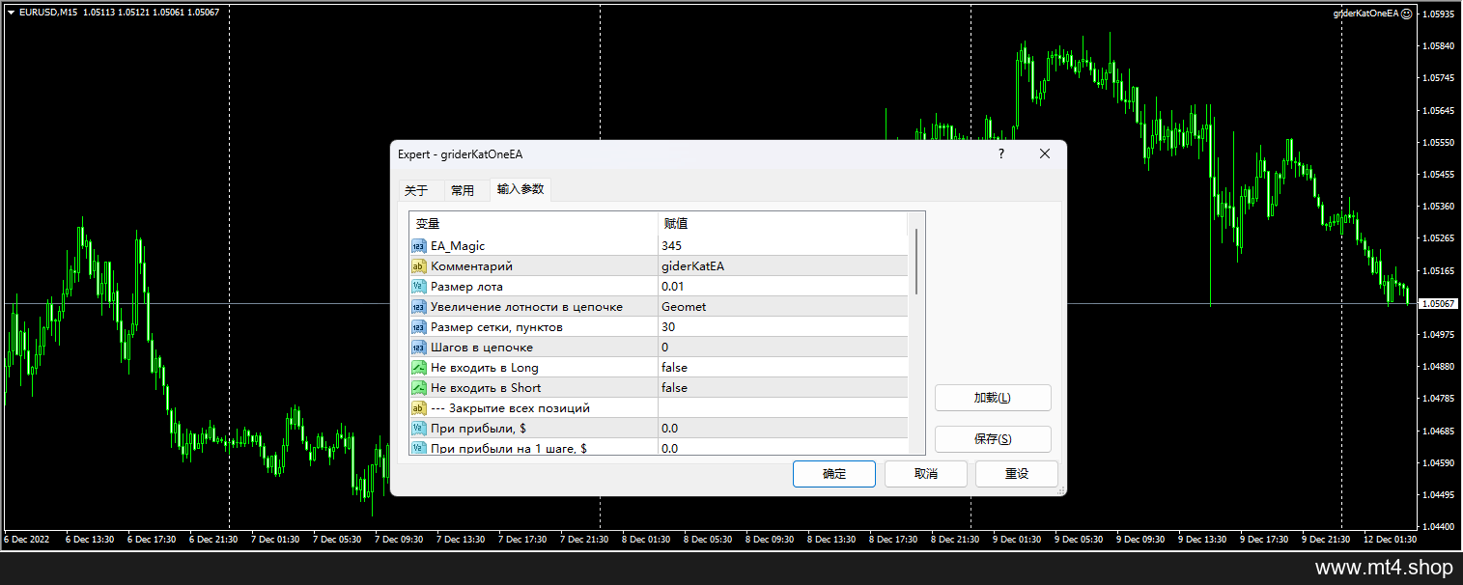Viewport: 1463px width, 585px height.
Task: Click the help question mark in dialog title
Action: [1000, 153]
